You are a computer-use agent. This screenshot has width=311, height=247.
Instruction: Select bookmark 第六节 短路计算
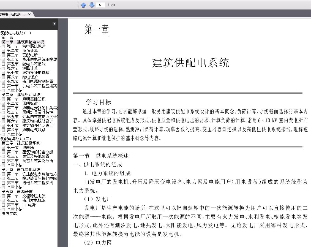pyautogui.click(x=22, y=68)
